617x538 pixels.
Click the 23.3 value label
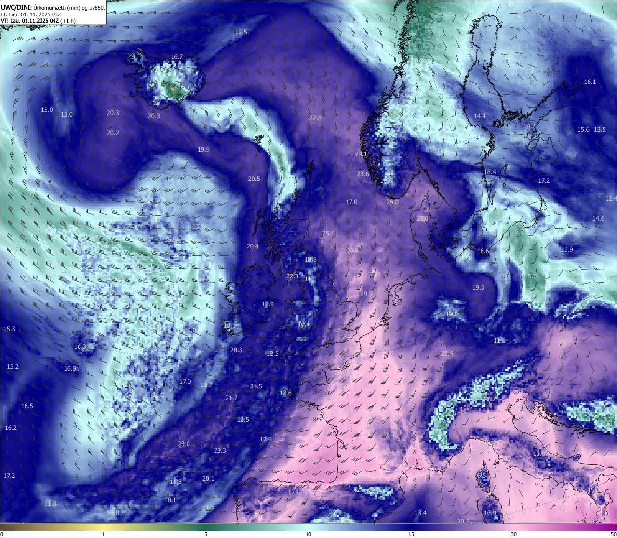tap(220, 451)
